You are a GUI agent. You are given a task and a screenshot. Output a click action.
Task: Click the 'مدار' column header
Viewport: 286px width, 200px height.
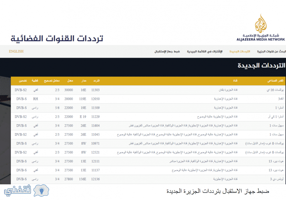click(x=84, y=81)
